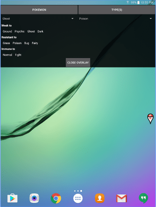Open the Hangouts app
The height and width of the screenshot is (207, 156).
point(143,198)
